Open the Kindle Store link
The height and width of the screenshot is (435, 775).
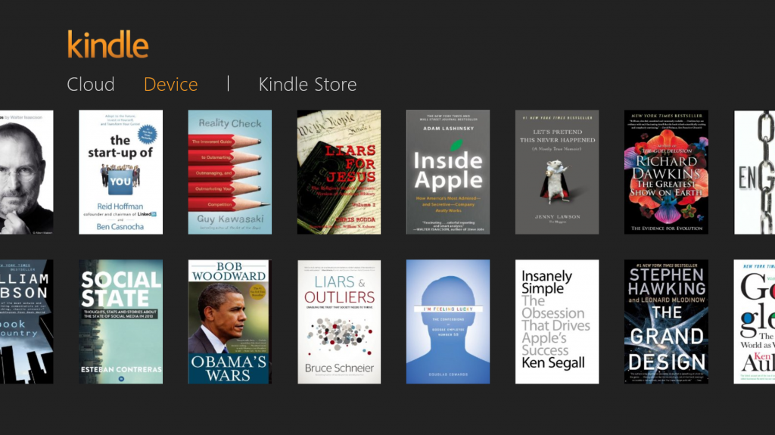point(307,85)
